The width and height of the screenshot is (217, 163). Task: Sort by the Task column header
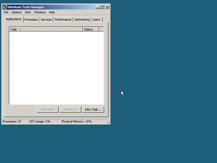(46, 29)
